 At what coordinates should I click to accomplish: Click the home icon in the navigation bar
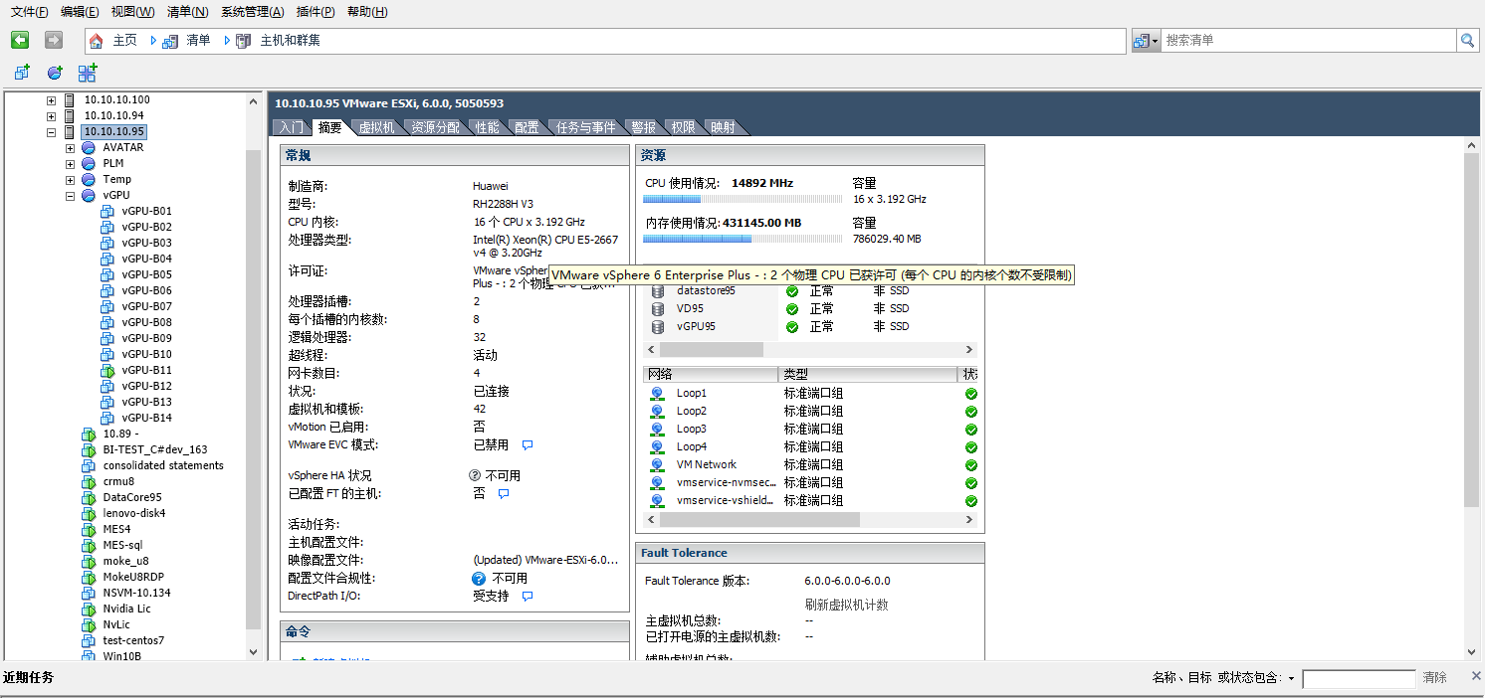(97, 41)
